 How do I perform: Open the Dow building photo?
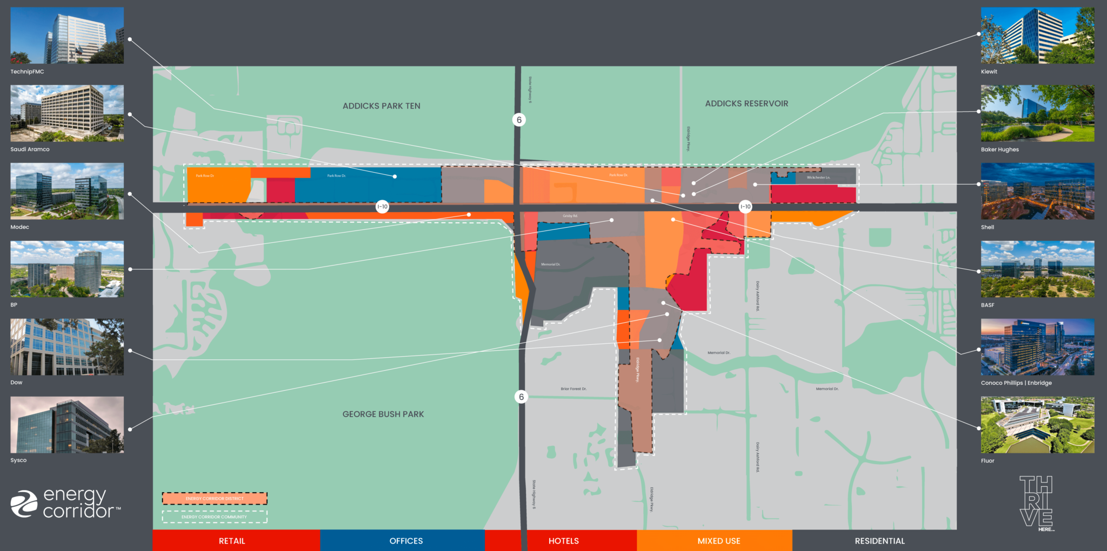(67, 346)
